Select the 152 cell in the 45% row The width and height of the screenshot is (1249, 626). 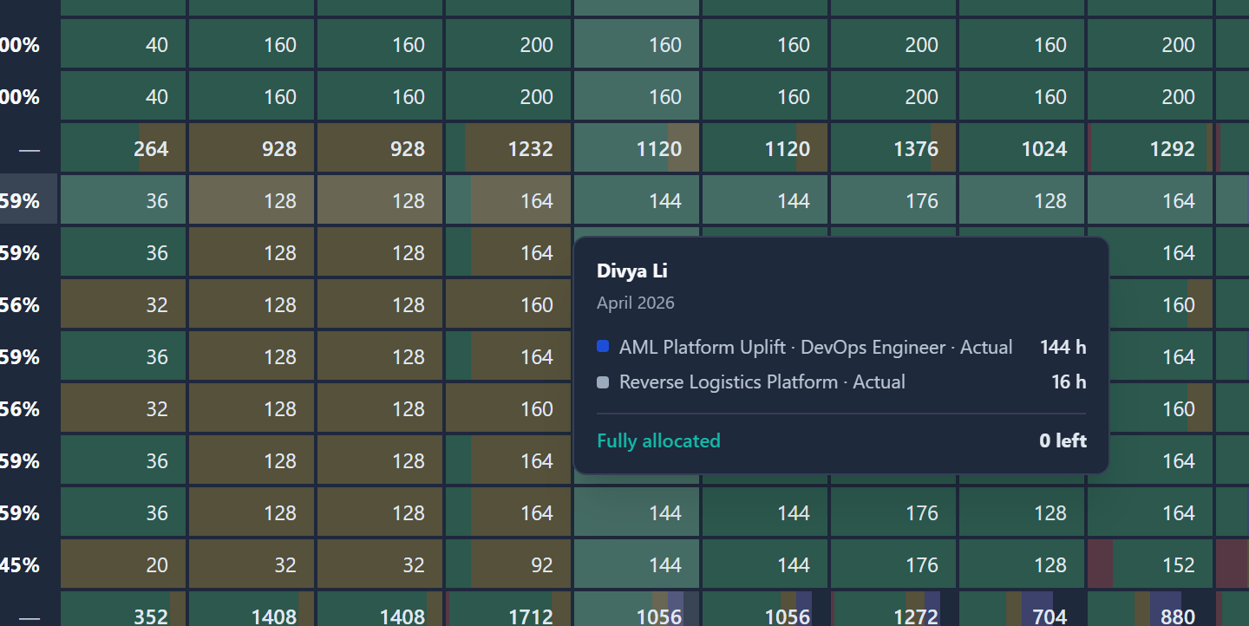coord(1150,564)
